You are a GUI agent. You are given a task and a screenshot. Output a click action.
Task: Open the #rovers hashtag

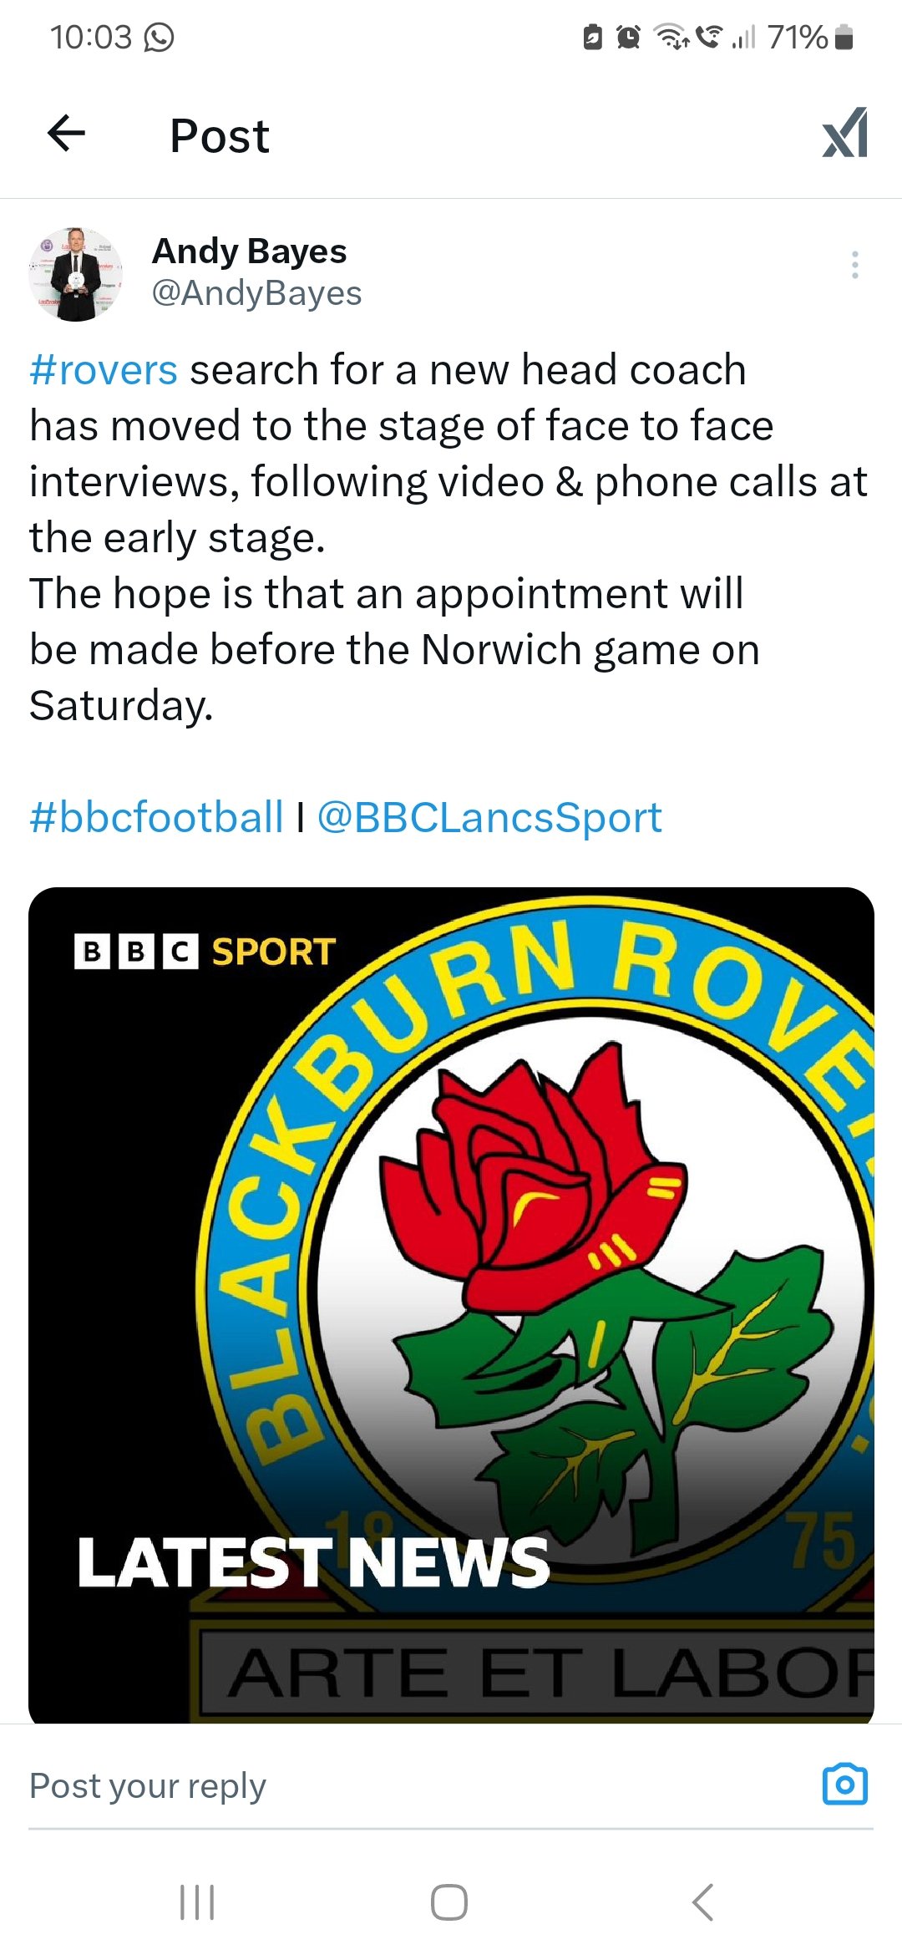[x=104, y=370]
